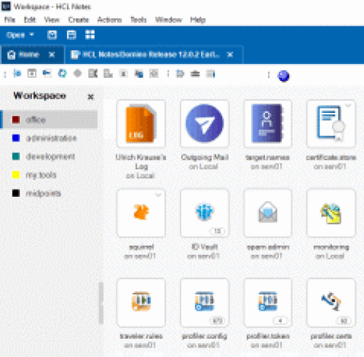Click the blue globe toolbar icon
This screenshot has height=357, width=364.
(x=283, y=76)
